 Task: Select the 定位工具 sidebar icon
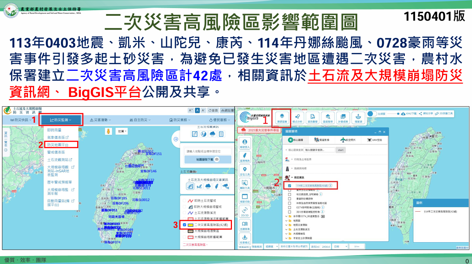point(244,171)
